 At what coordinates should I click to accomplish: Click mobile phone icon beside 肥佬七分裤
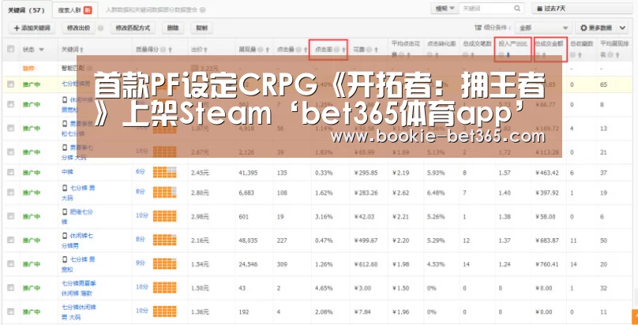pos(64,211)
